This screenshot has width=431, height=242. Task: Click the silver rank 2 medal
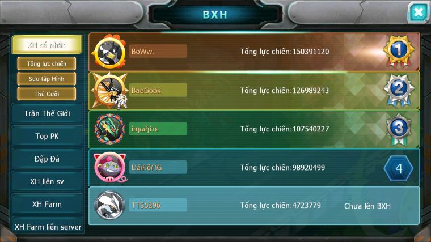pos(399,90)
